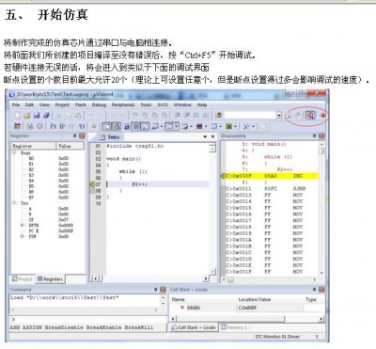Click the Open file folder icon
The height and width of the screenshot is (349, 376).
[x=27, y=116]
